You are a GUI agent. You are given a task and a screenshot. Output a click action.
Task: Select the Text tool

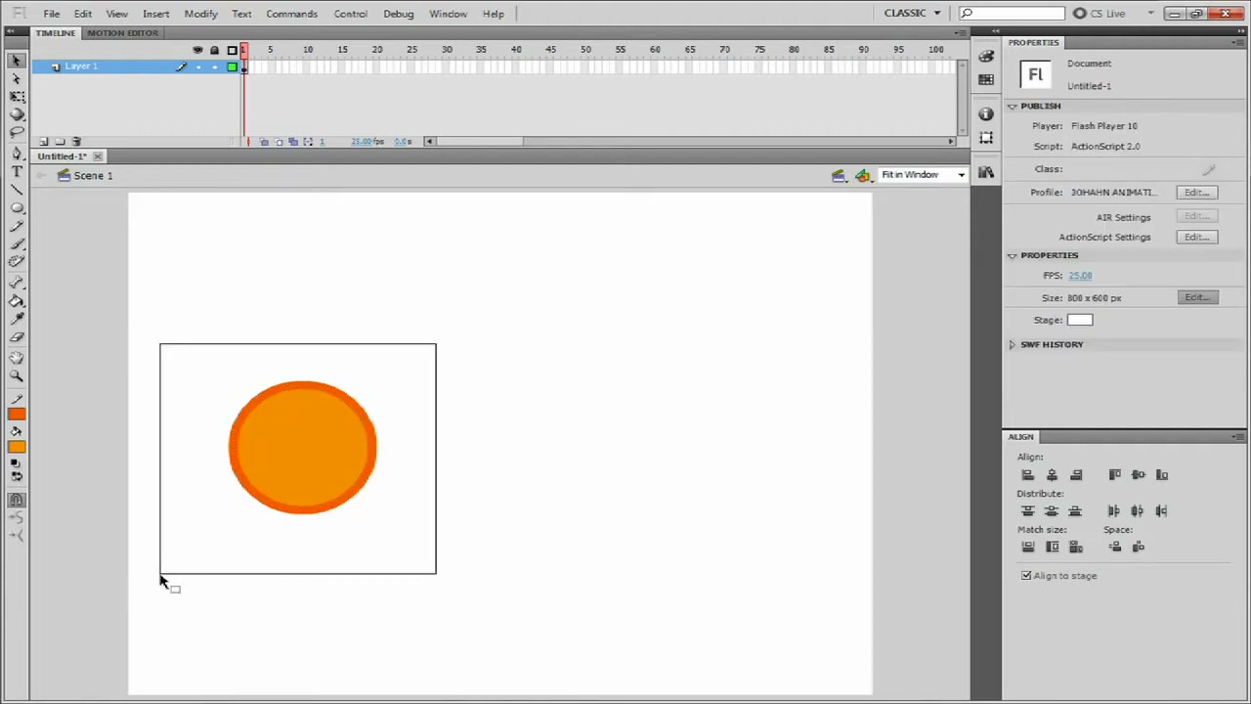coord(17,171)
